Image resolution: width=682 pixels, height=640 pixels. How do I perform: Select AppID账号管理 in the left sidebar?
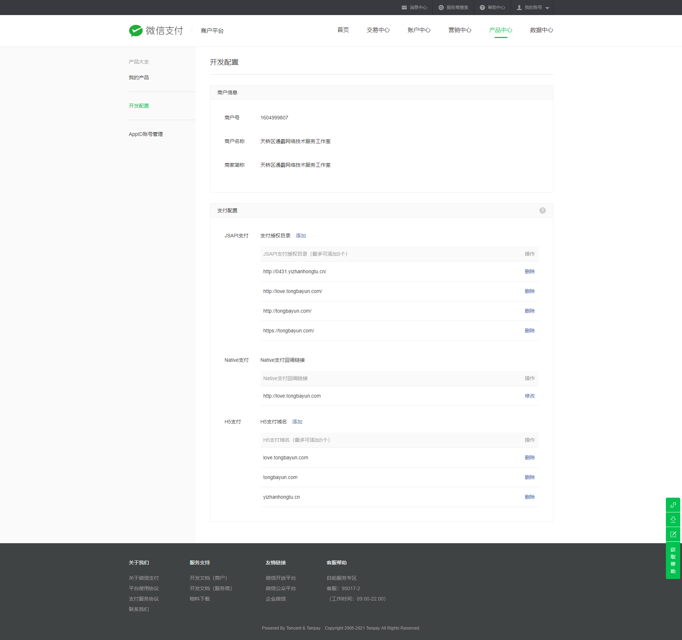pos(146,134)
